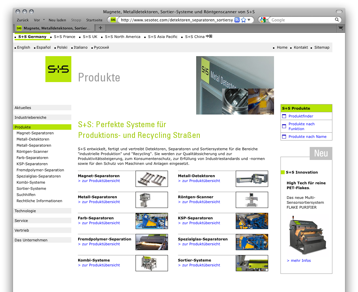Image resolution: width=358 pixels, height=292 pixels.
Task: Open the tab list button
Action: pos(340,28)
